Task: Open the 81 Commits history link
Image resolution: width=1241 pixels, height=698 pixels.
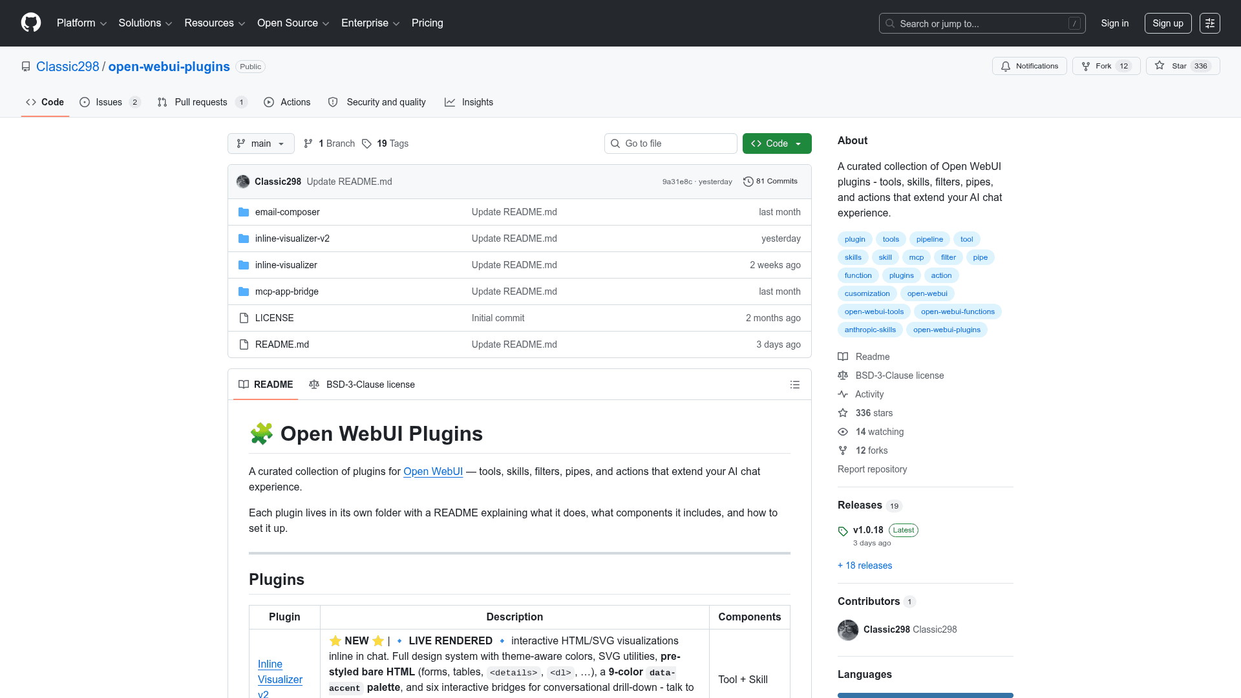Action: coord(770,182)
